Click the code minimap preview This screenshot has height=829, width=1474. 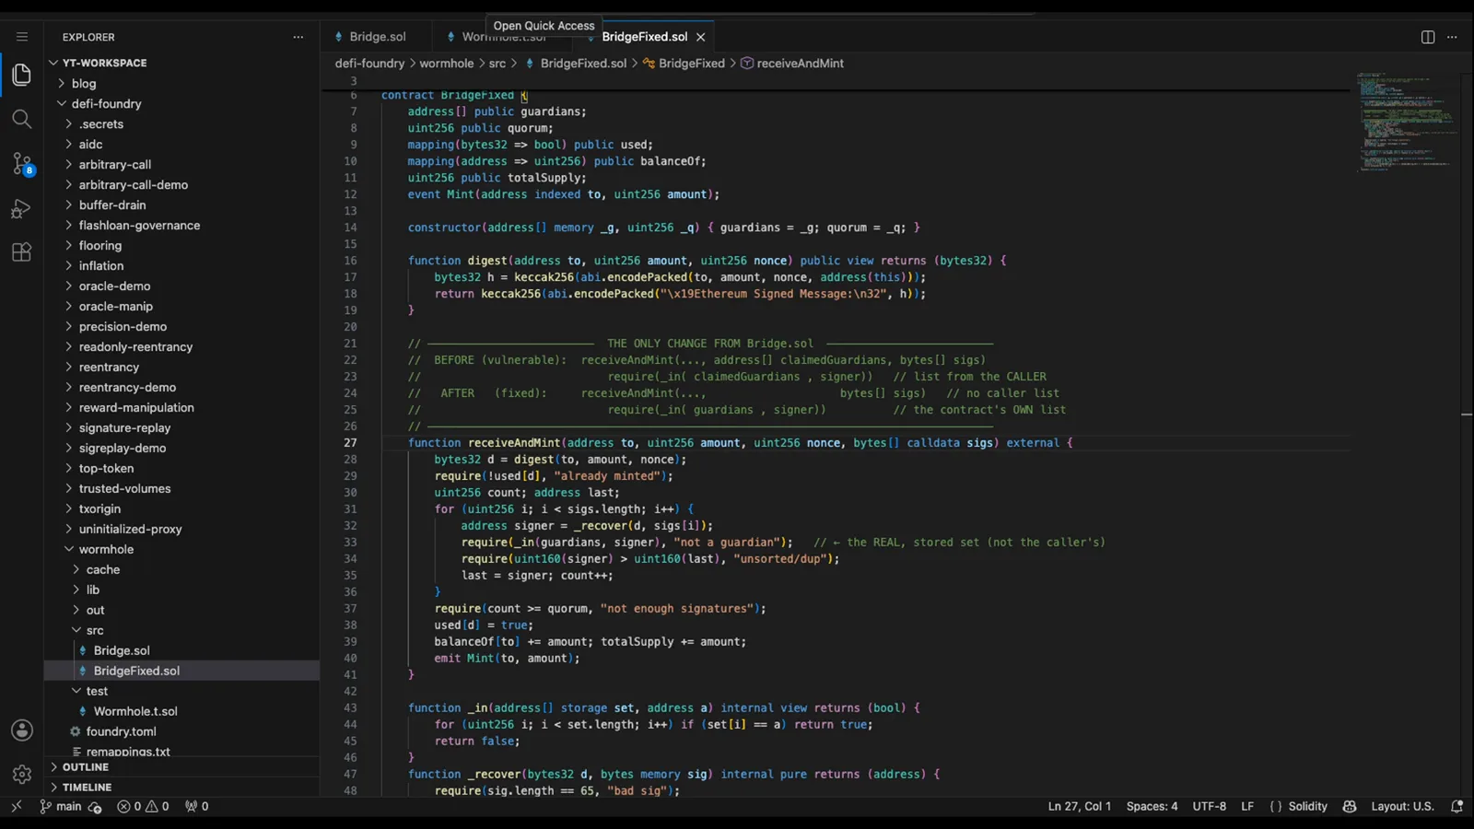click(x=1406, y=122)
